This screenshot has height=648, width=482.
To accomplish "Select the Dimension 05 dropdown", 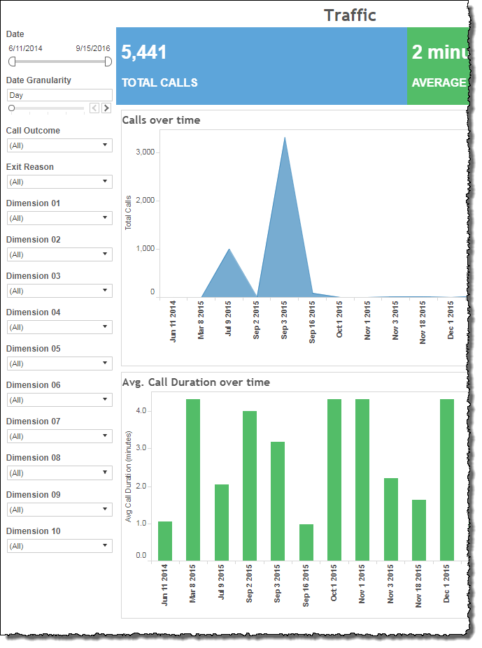I will coord(59,363).
